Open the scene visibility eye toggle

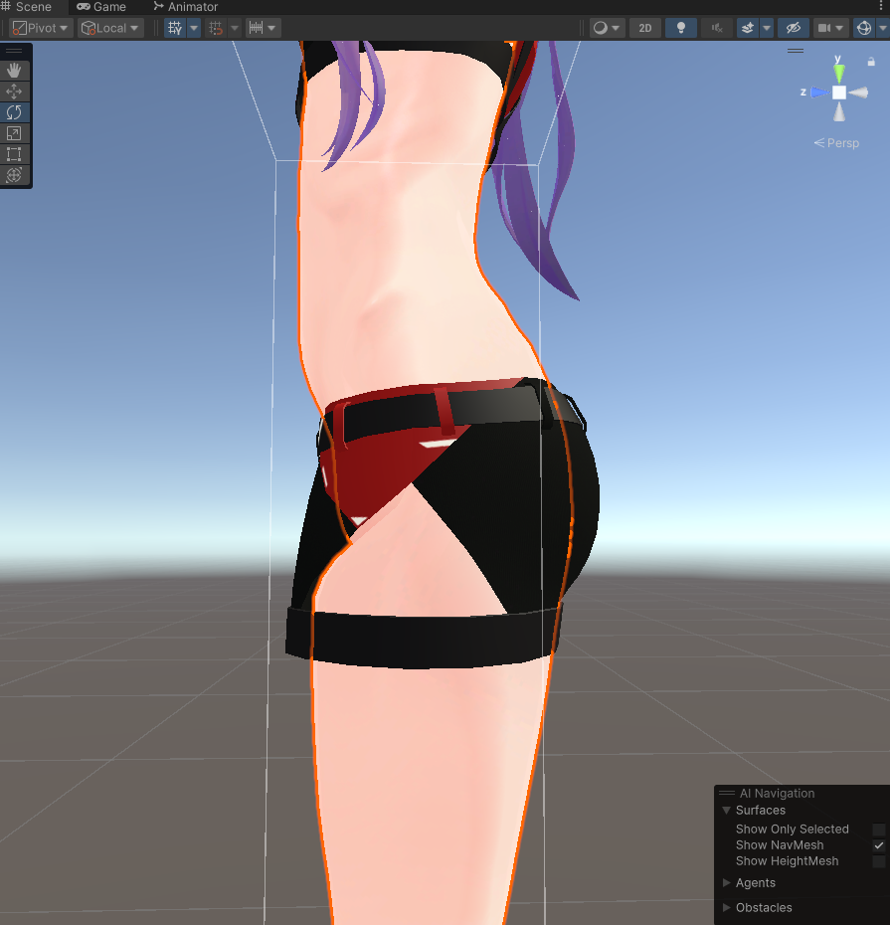(793, 27)
